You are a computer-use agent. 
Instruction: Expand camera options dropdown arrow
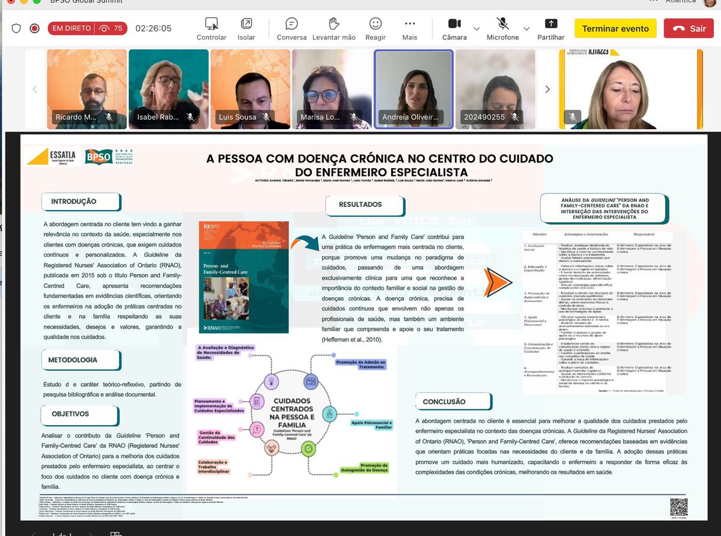click(476, 28)
